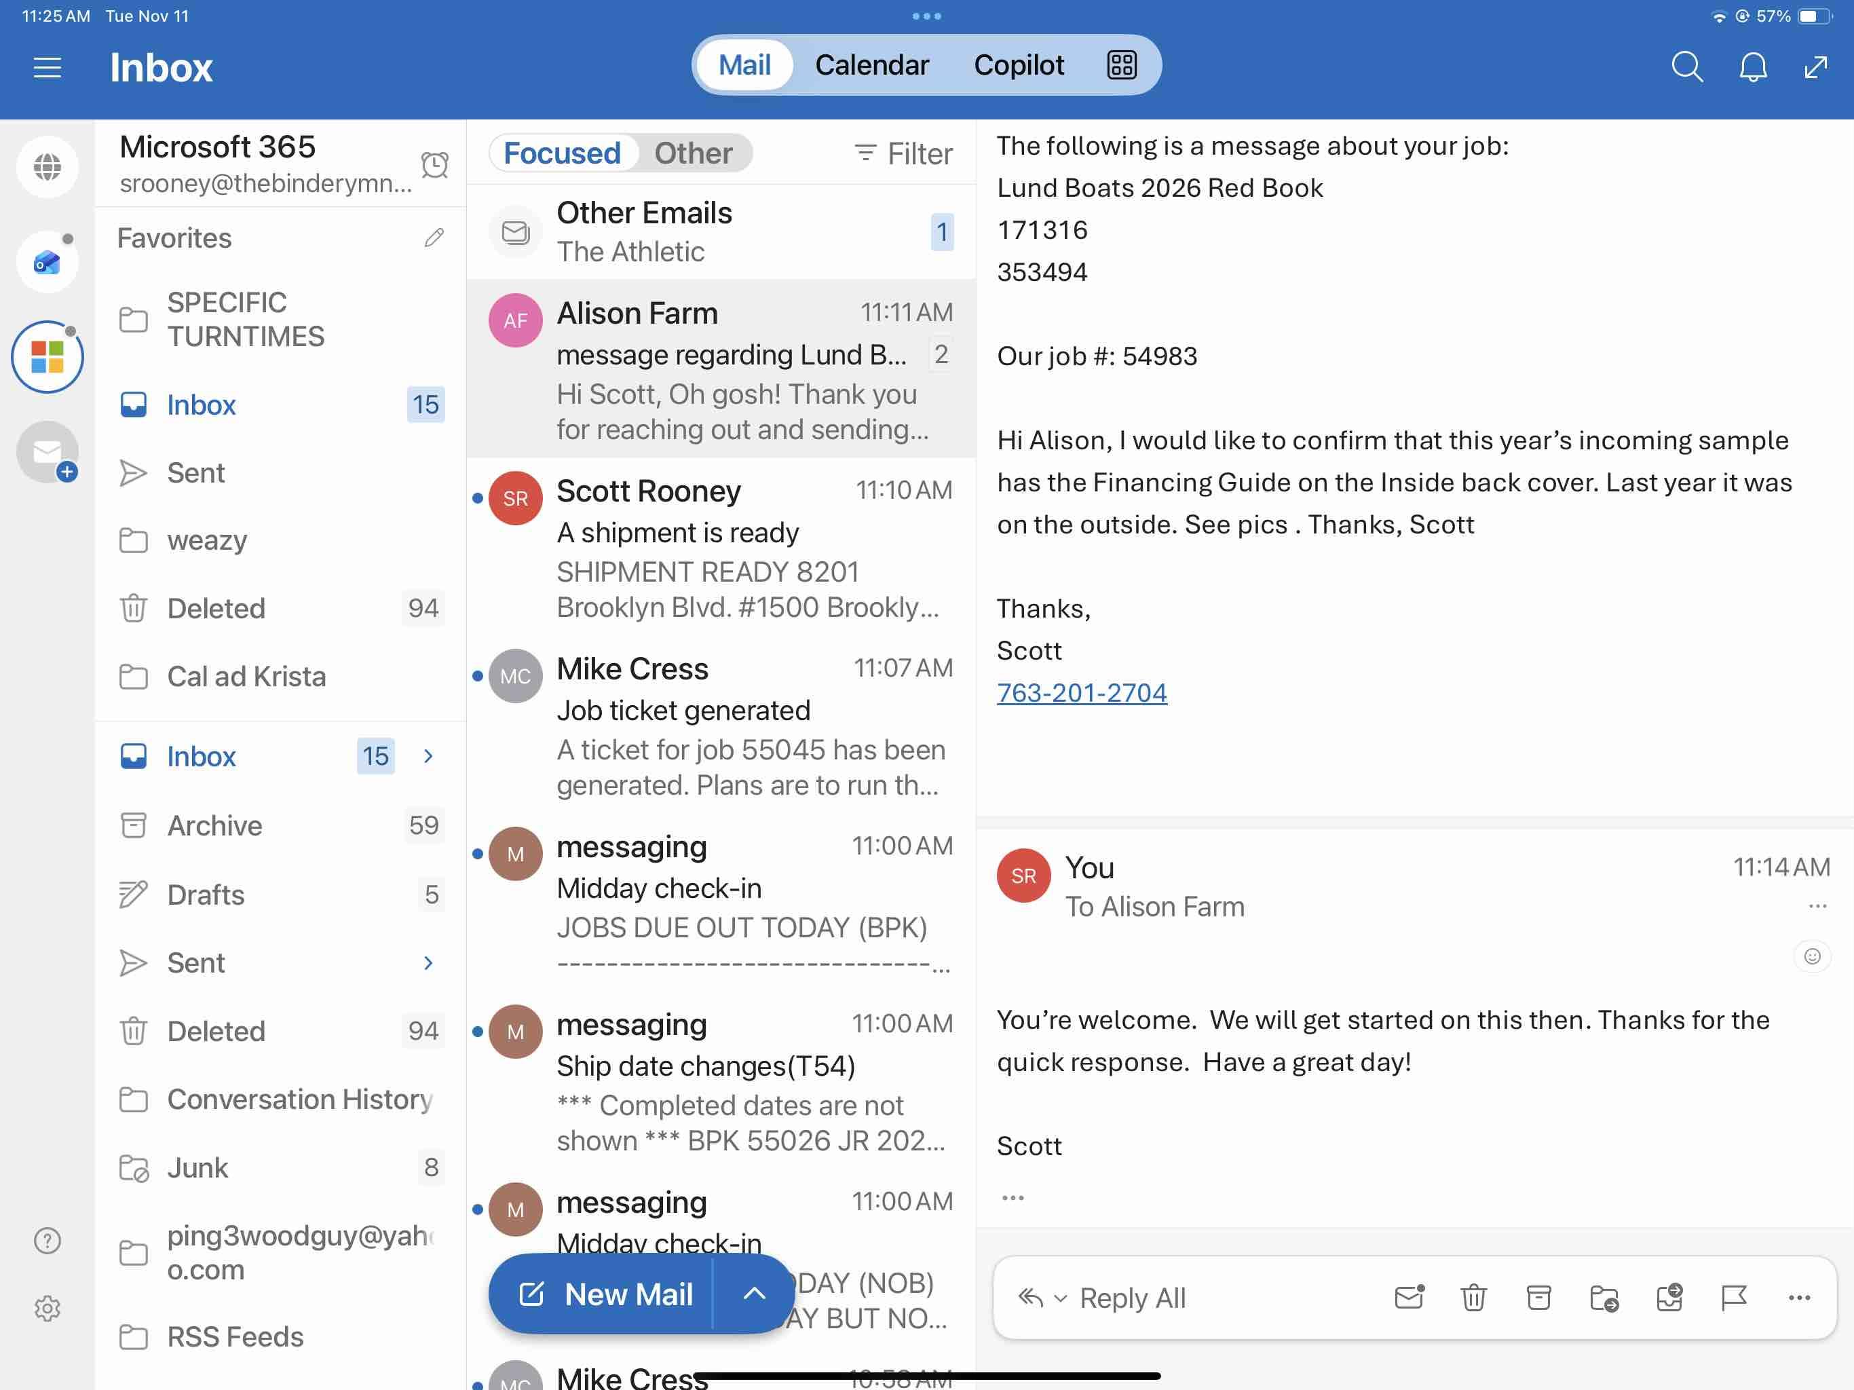Click the delete trash icon in reply bar

tap(1473, 1298)
